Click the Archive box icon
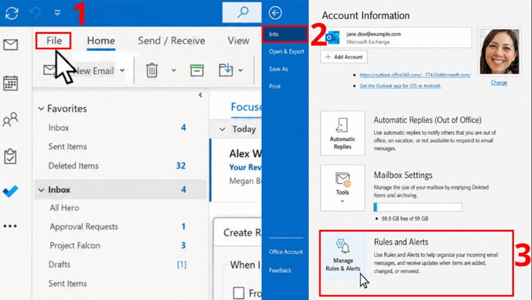The height and width of the screenshot is (300, 532). (197, 70)
